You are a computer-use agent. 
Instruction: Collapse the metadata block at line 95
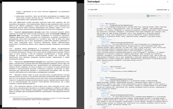(93, 90)
